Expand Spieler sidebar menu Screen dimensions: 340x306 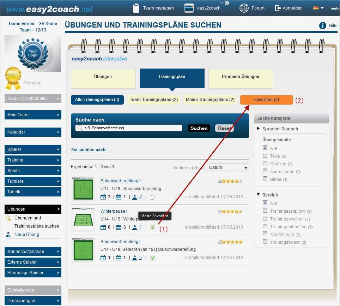(x=33, y=149)
